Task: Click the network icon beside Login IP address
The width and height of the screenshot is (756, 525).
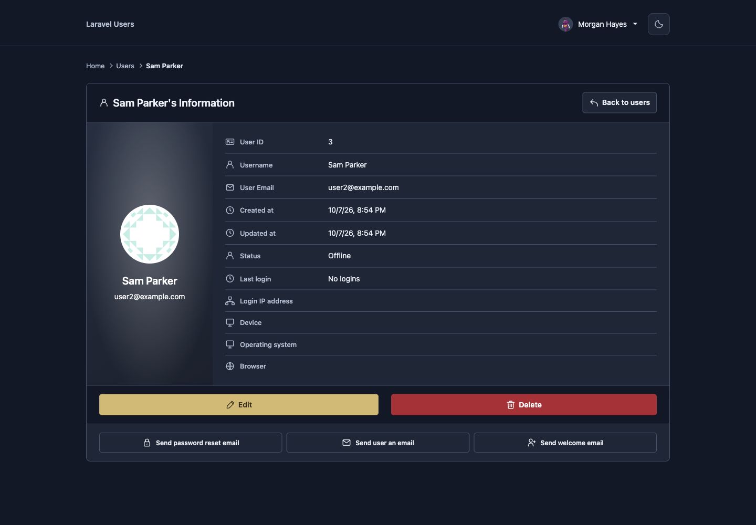Action: 230,301
